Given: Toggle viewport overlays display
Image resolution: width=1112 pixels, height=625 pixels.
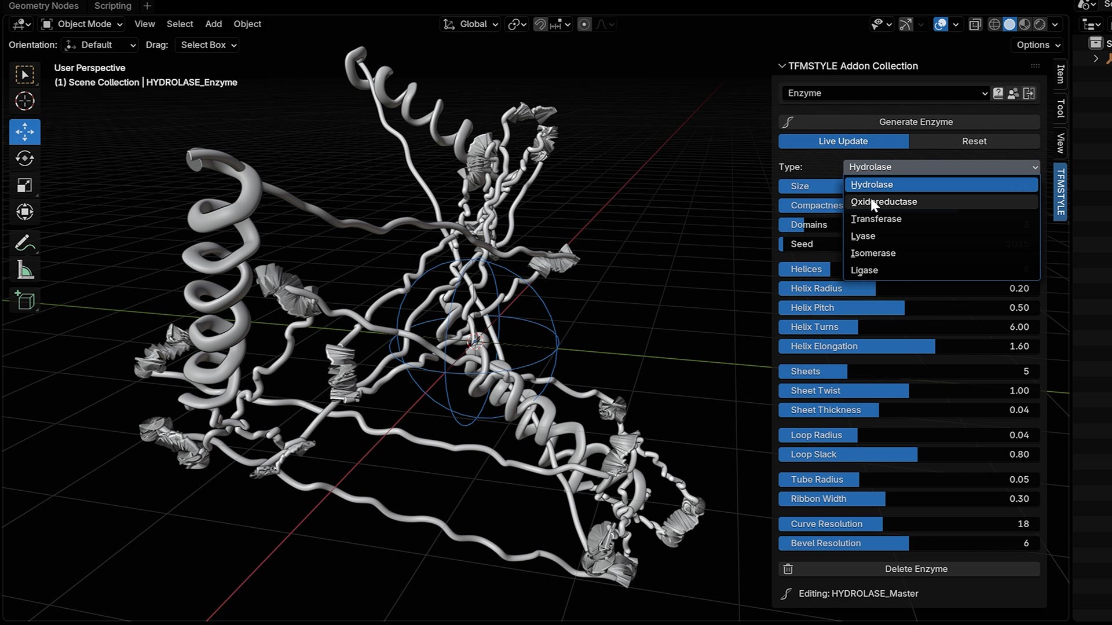Looking at the screenshot, I should 941,24.
